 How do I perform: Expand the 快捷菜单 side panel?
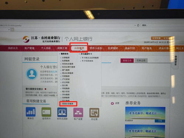click(176, 60)
